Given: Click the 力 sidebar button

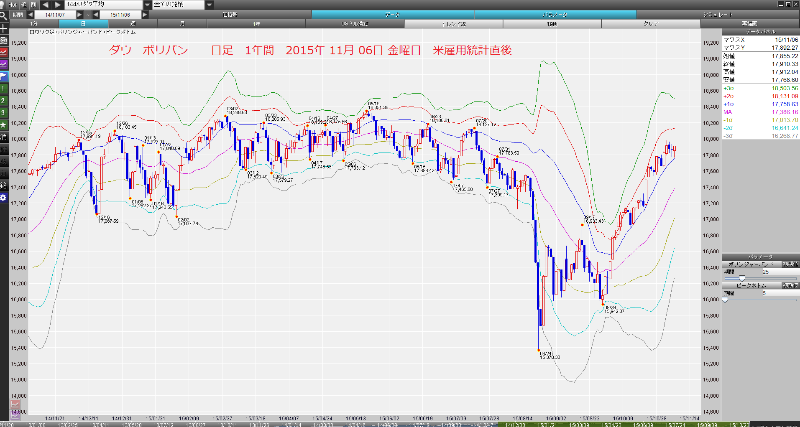Looking at the screenshot, I should 3,173.
